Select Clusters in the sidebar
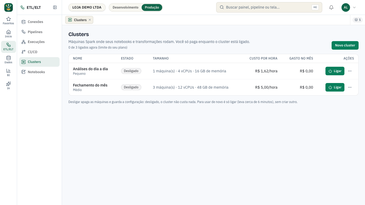The width and height of the screenshot is (365, 205). point(39,62)
